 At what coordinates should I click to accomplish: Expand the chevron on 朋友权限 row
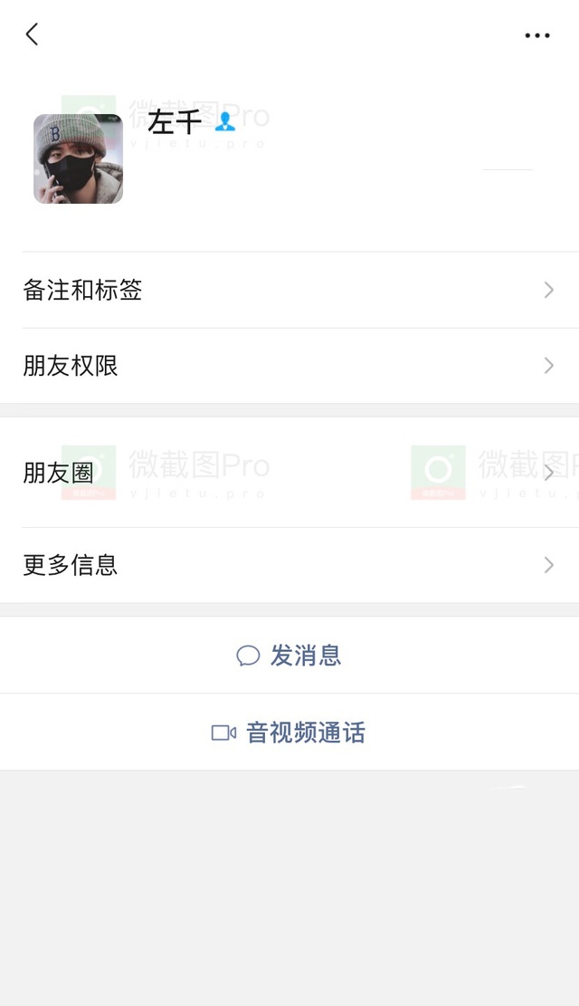tap(549, 366)
